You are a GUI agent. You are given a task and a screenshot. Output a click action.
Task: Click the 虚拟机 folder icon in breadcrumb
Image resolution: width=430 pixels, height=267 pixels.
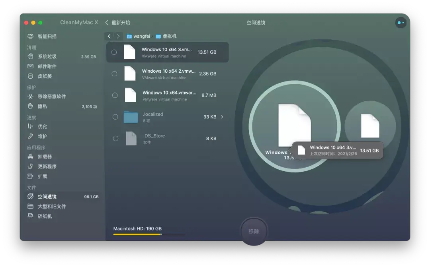158,37
